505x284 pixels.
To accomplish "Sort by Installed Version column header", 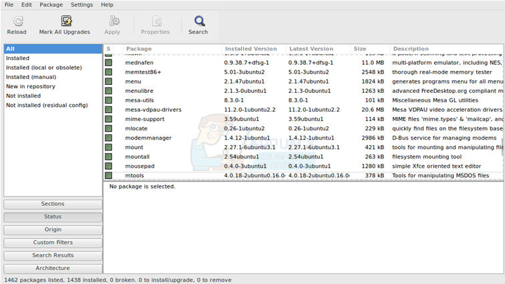I will point(252,49).
